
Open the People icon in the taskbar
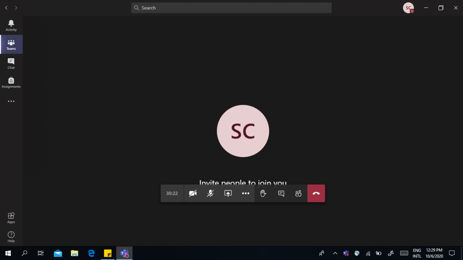click(322, 253)
